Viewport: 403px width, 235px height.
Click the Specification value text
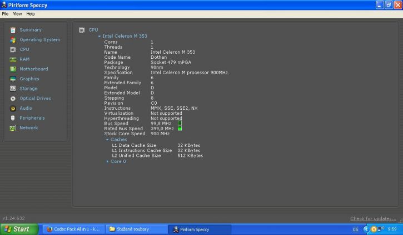tap(189, 73)
